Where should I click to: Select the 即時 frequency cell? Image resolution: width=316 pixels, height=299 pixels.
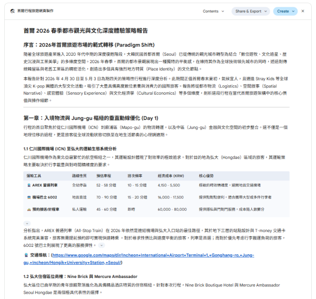coord(131,210)
